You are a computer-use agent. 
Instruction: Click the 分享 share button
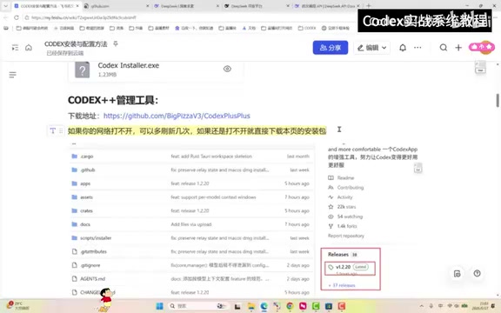tap(331, 48)
